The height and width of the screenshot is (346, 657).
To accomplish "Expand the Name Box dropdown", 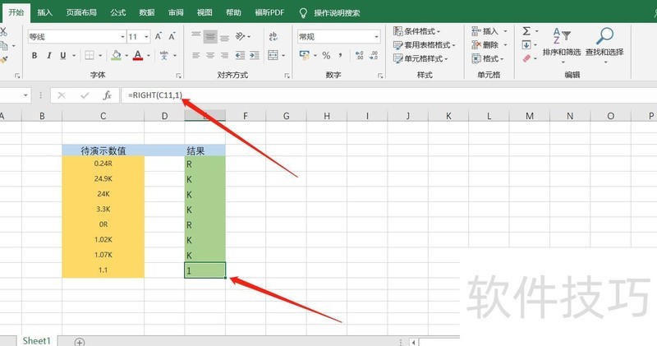I will coord(25,95).
